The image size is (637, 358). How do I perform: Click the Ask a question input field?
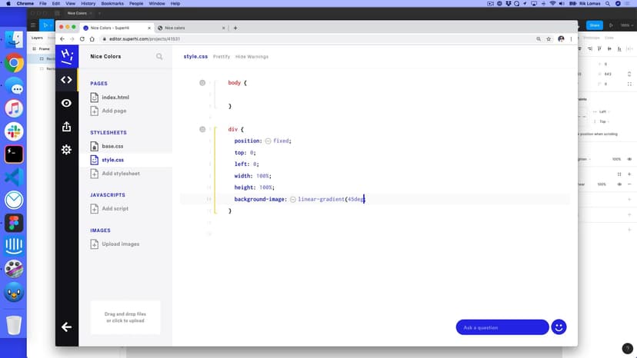[x=502, y=327]
